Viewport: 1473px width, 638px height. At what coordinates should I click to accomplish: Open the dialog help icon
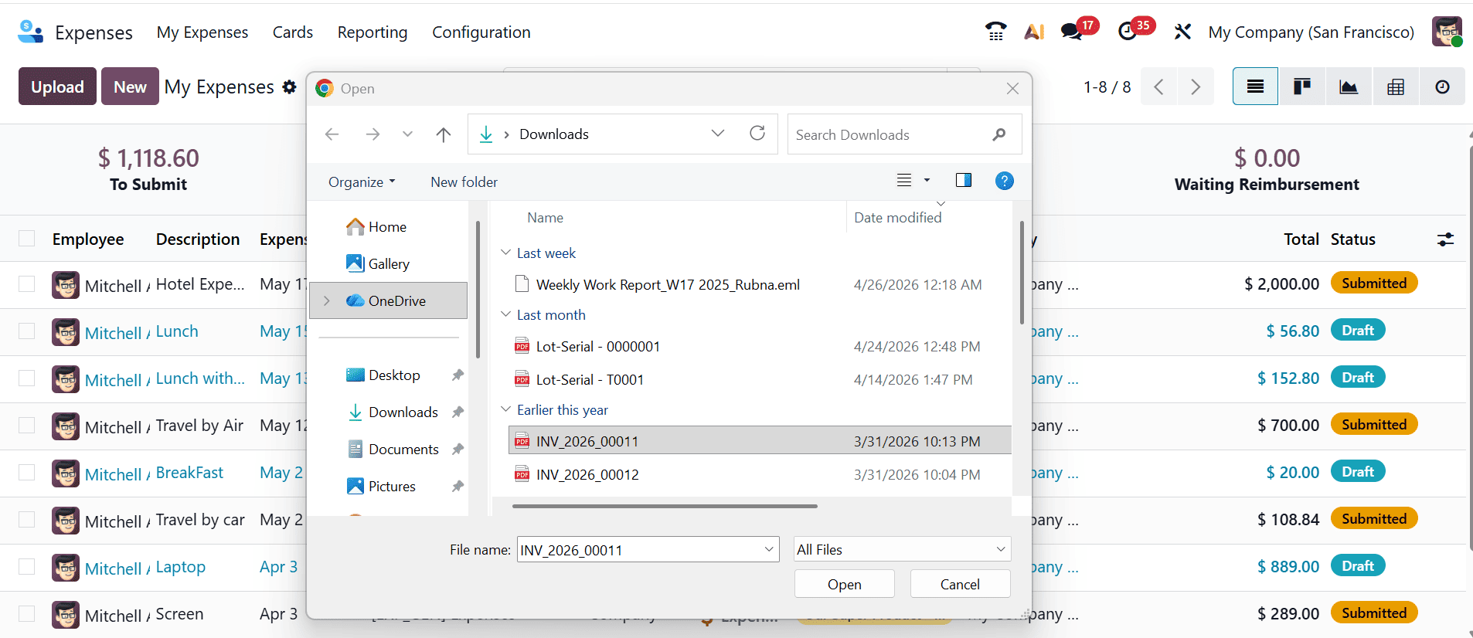(x=1005, y=181)
